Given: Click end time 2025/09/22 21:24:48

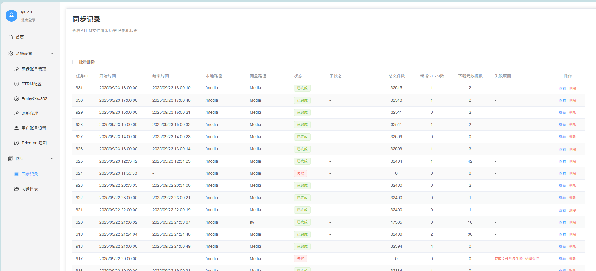Looking at the screenshot, I should (x=171, y=234).
